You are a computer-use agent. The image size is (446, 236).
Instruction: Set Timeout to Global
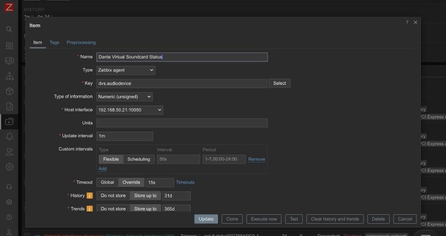(x=107, y=182)
